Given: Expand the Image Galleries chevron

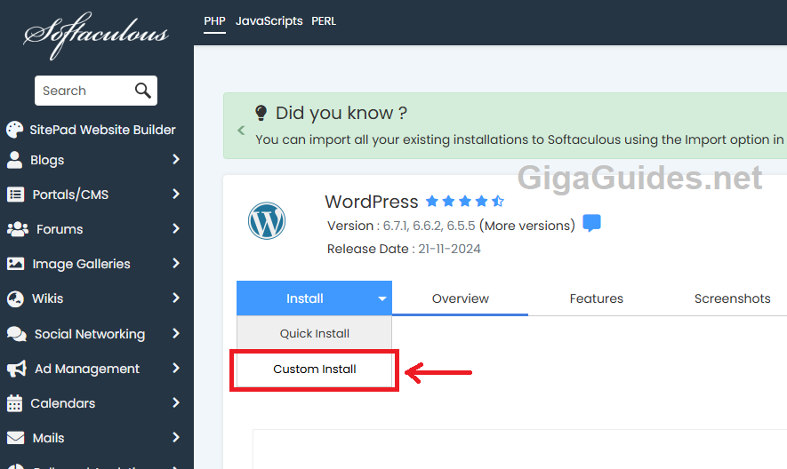Looking at the screenshot, I should [176, 263].
